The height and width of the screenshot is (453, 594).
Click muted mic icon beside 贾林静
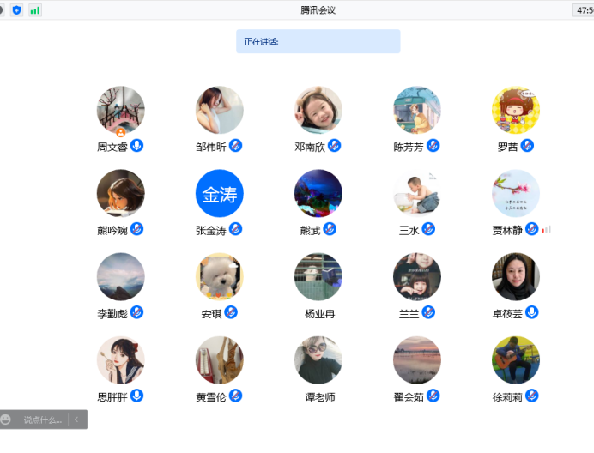532,229
